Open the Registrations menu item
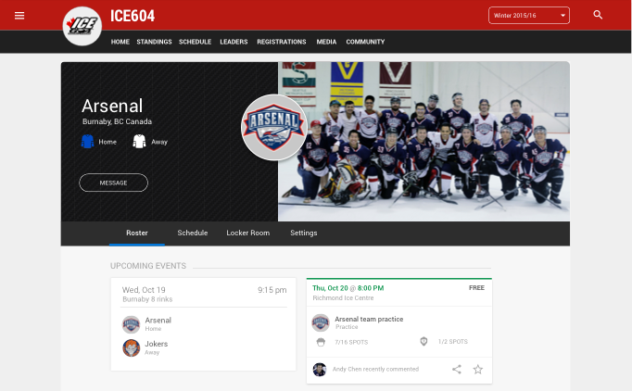Screen dimensions: 632x391 pos(282,42)
